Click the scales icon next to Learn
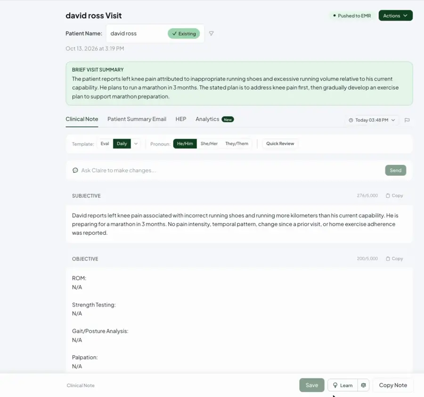Screen dimensions: 424x397 pyautogui.click(x=363, y=385)
